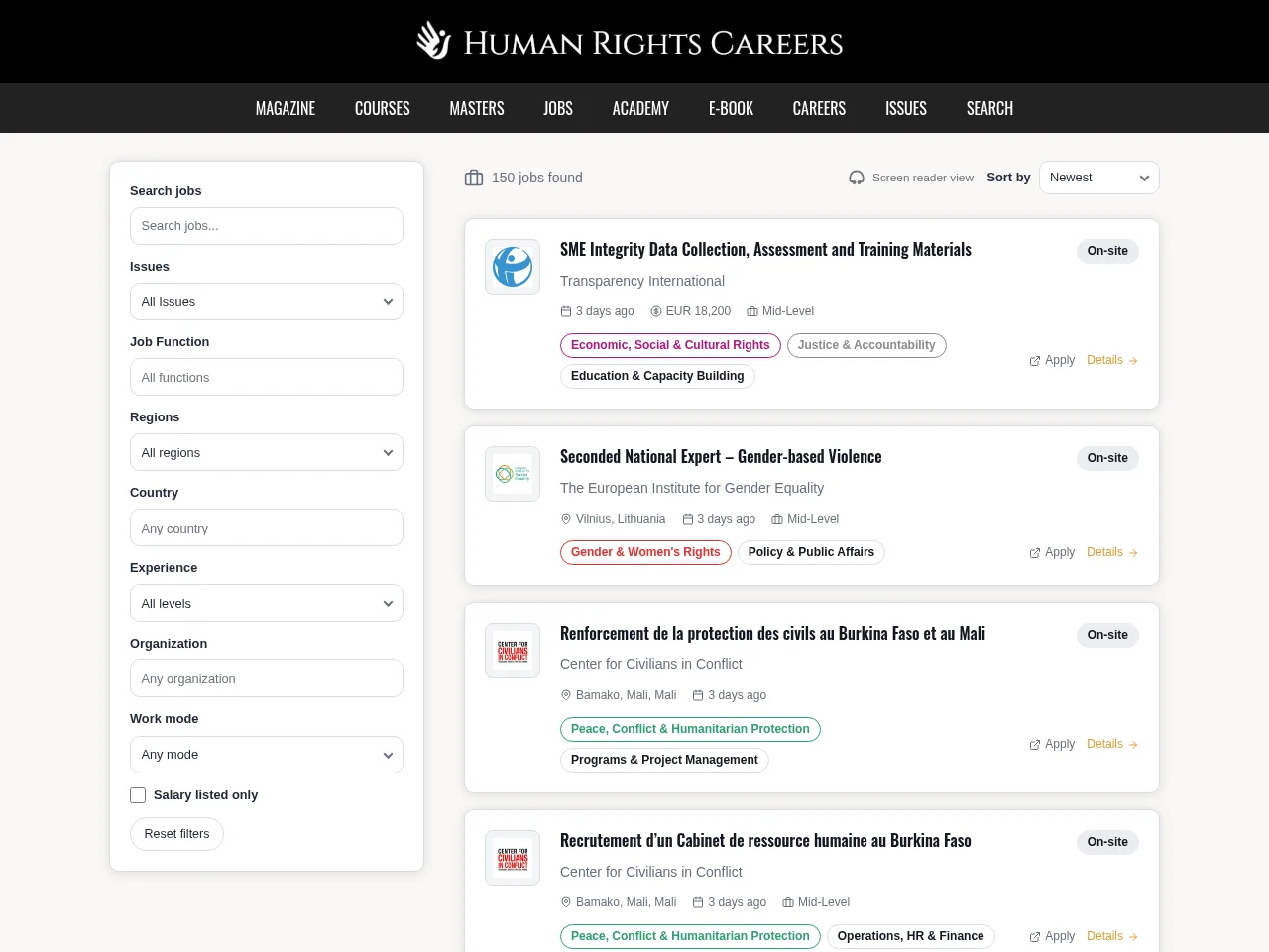1269x952 pixels.
Task: Click the Policy & Public Affairs tag
Action: [x=811, y=552]
